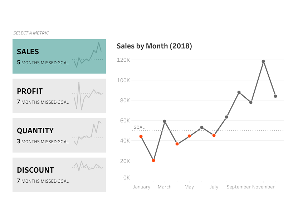Select the Quantity sparkline icon

(88, 134)
